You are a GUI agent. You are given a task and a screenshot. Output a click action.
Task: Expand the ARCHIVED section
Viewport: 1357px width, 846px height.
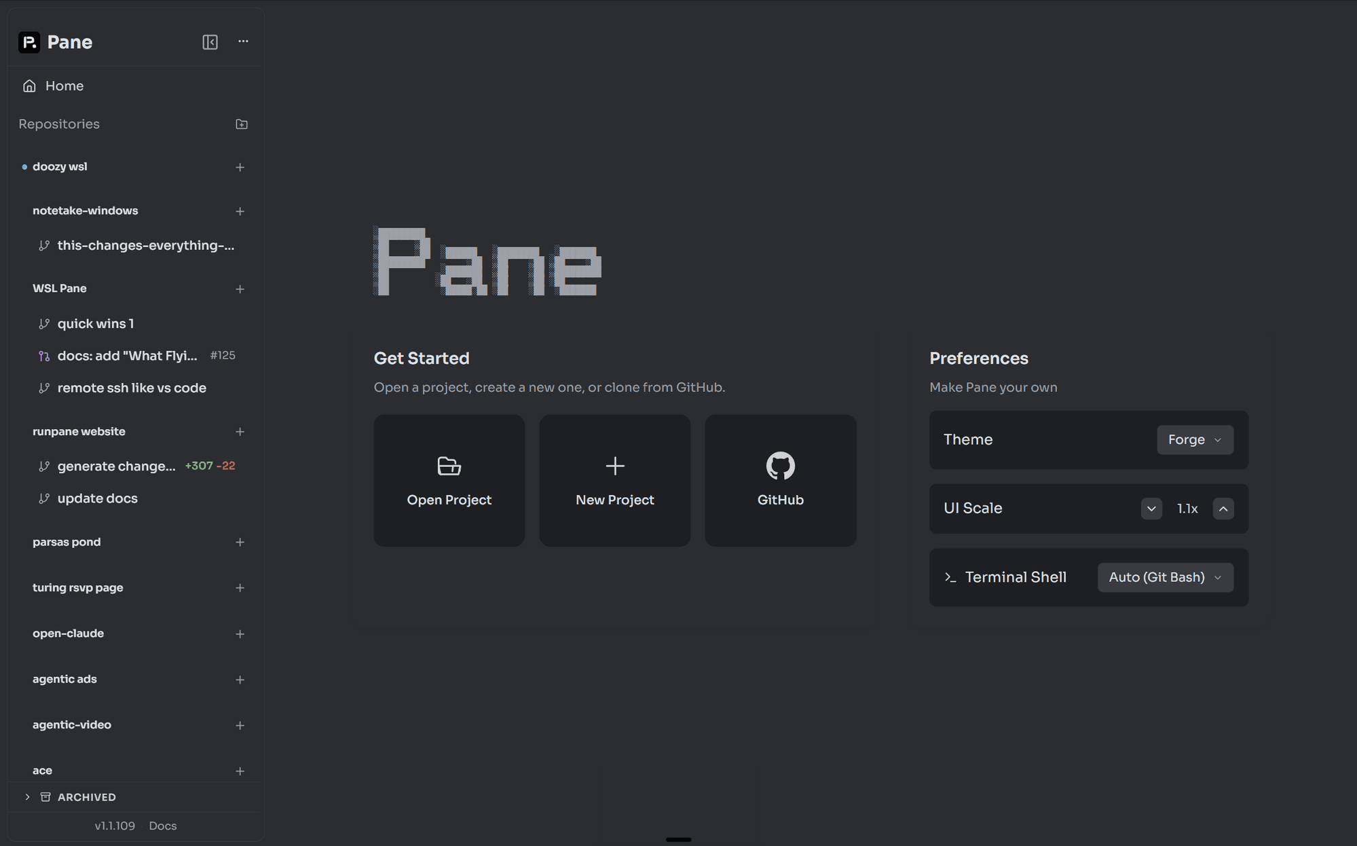coord(28,796)
